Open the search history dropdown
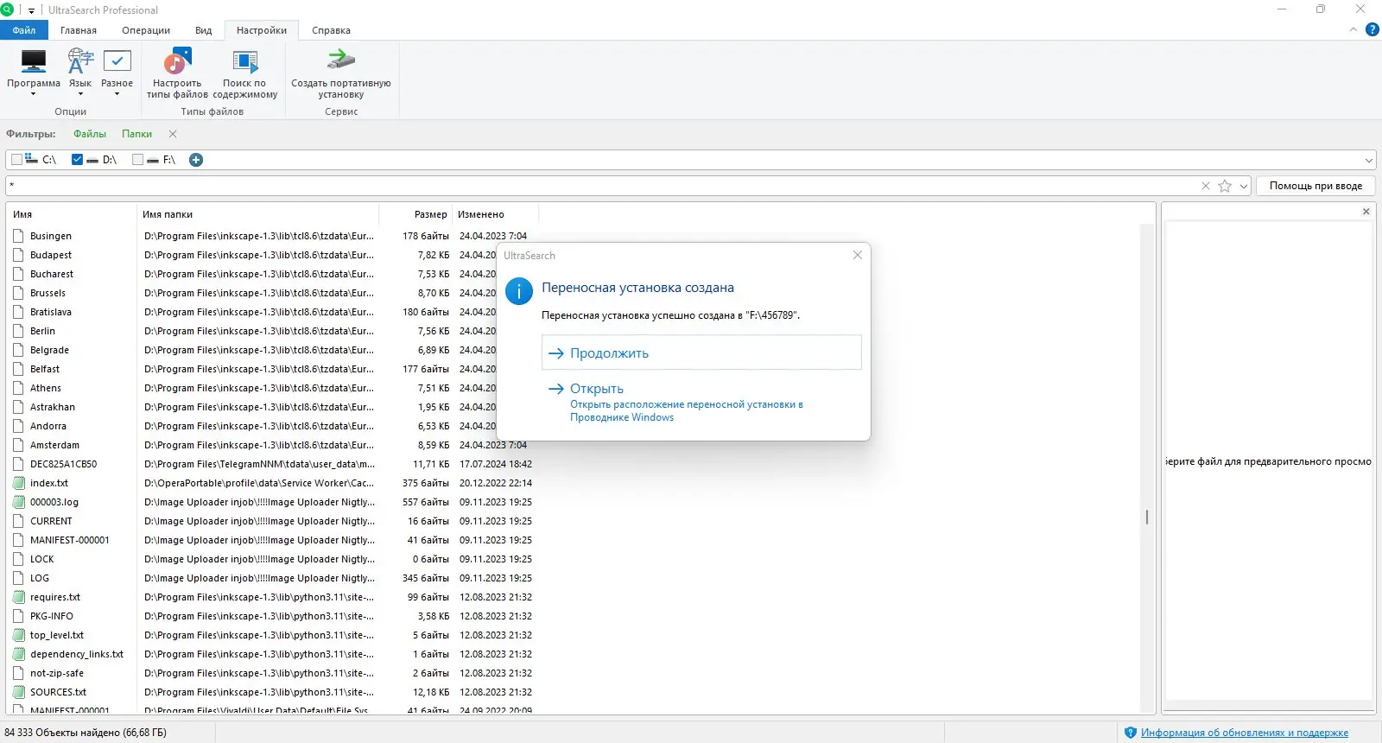The width and height of the screenshot is (1382, 743). (1244, 186)
